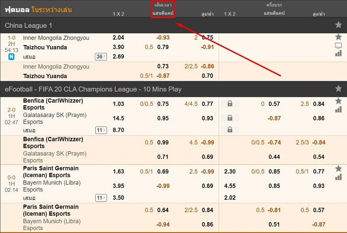The width and height of the screenshot is (347, 233).
Task: Select Bayern Munich first-half 1X2 odds 4.55
Action: coord(230,186)
